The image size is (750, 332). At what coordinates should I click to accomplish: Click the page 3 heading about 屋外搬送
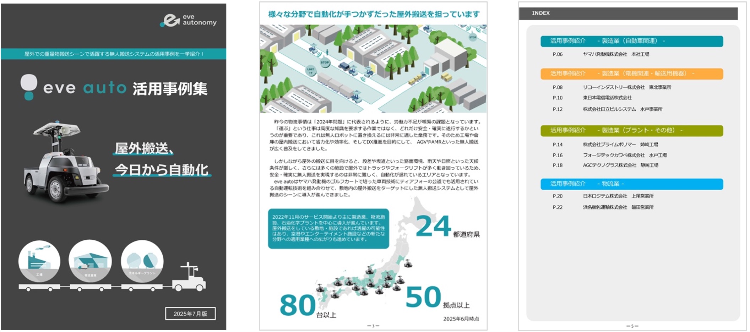[x=374, y=14]
